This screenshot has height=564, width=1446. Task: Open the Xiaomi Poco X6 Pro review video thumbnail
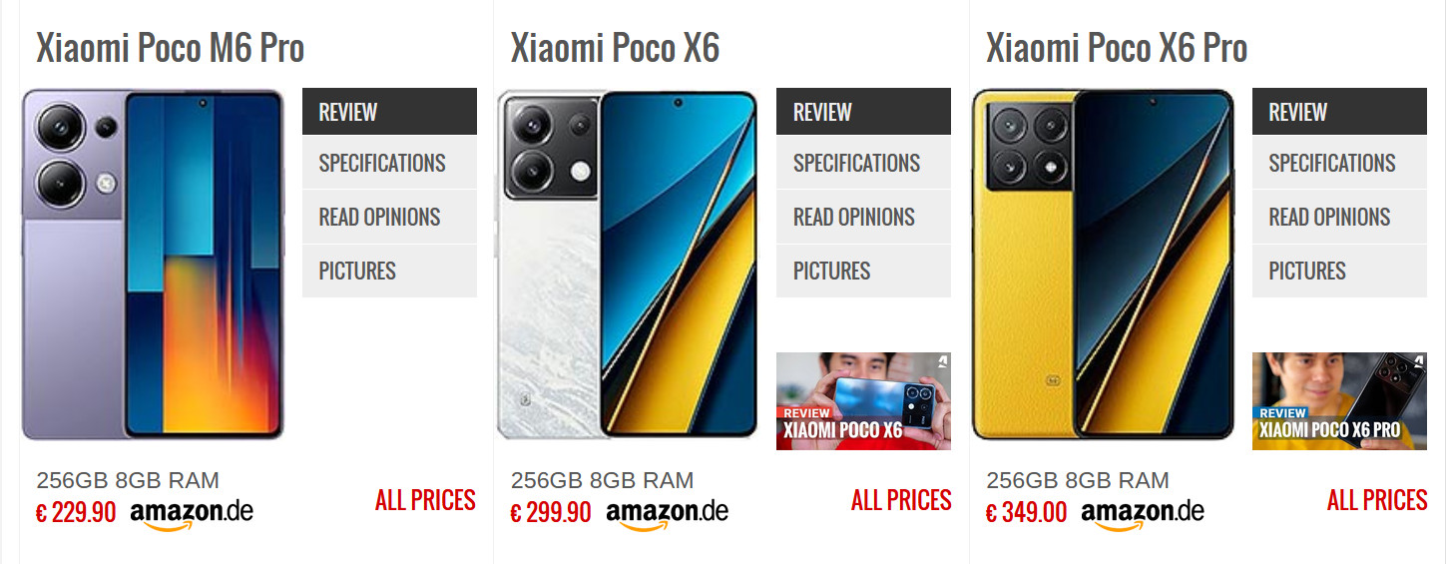1339,401
